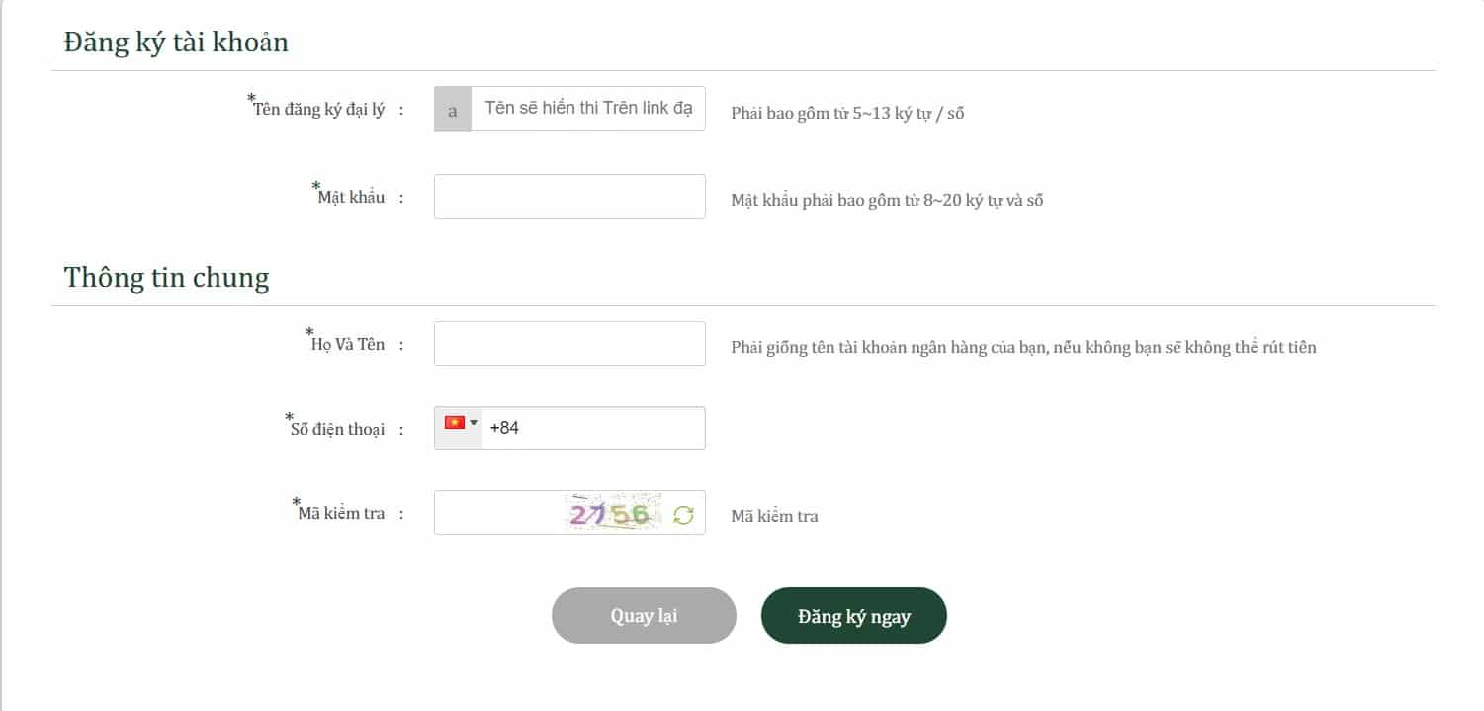Go back with the Quay lại button
Image resolution: width=1484 pixels, height=711 pixels.
pos(644,616)
